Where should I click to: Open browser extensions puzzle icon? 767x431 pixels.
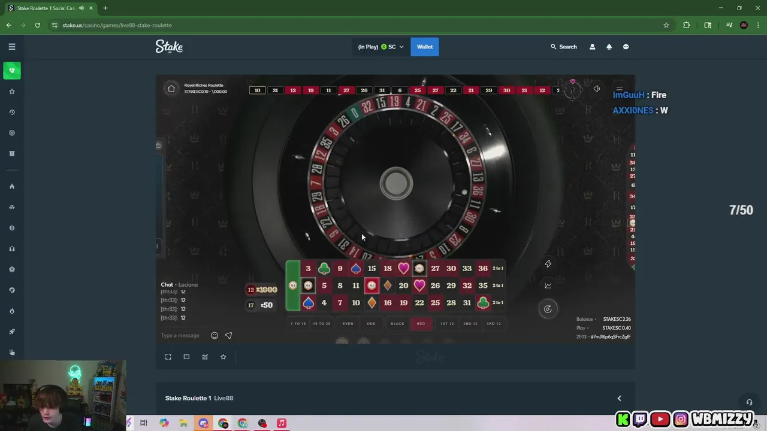point(686,25)
